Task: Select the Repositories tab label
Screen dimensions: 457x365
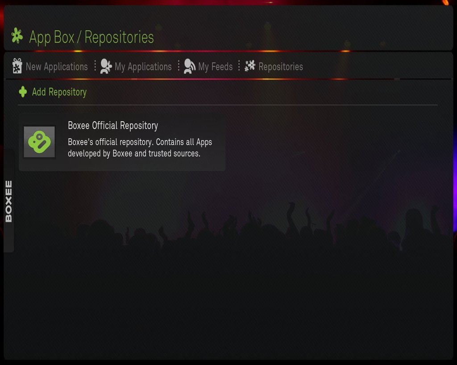Action: [x=281, y=67]
